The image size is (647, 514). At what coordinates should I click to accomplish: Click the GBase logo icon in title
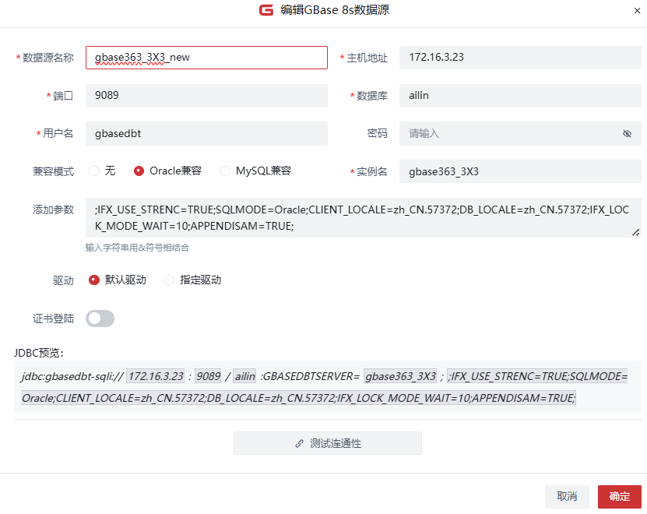[x=266, y=10]
